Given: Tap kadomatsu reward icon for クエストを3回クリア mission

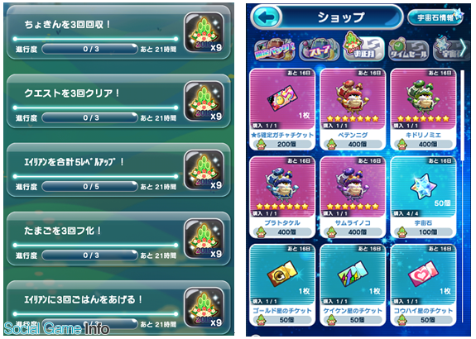Looking at the screenshot, I should coord(204,101).
